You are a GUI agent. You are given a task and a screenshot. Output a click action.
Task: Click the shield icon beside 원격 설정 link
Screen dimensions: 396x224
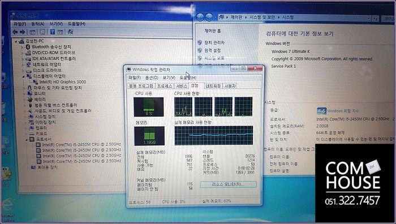click(x=200, y=50)
